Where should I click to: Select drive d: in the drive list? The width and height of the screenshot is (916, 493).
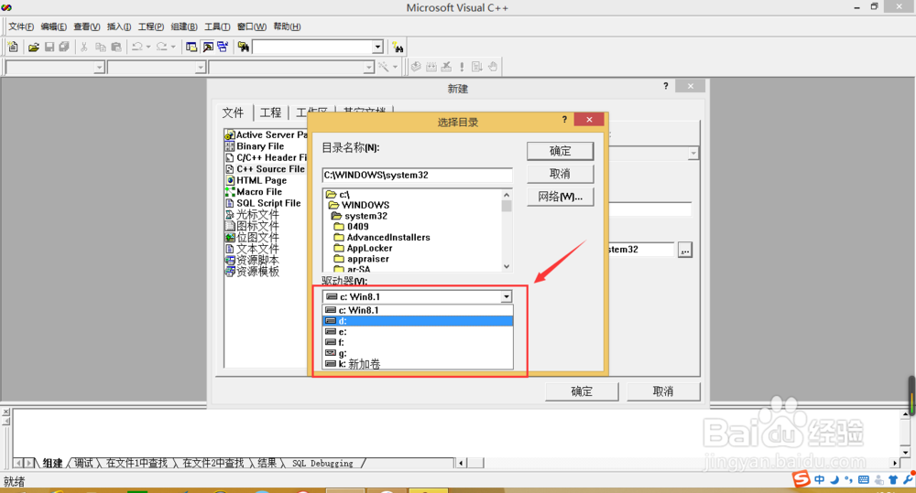[x=418, y=321]
